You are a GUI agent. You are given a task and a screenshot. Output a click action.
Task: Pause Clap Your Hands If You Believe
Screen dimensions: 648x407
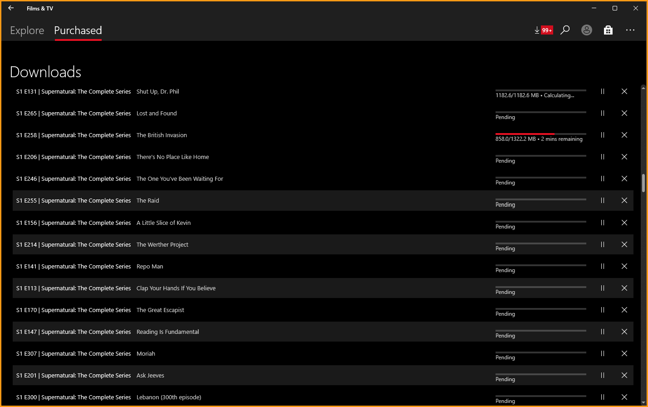603,288
